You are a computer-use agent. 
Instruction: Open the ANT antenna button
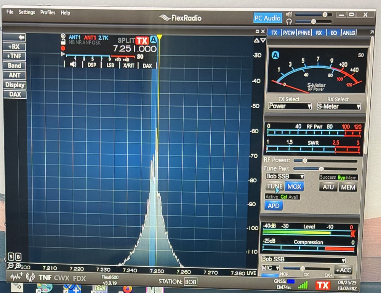tap(14, 75)
